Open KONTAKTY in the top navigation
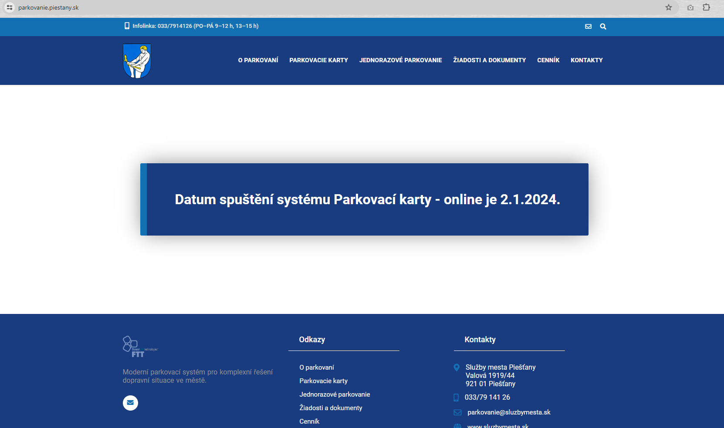The image size is (724, 428). (586, 60)
